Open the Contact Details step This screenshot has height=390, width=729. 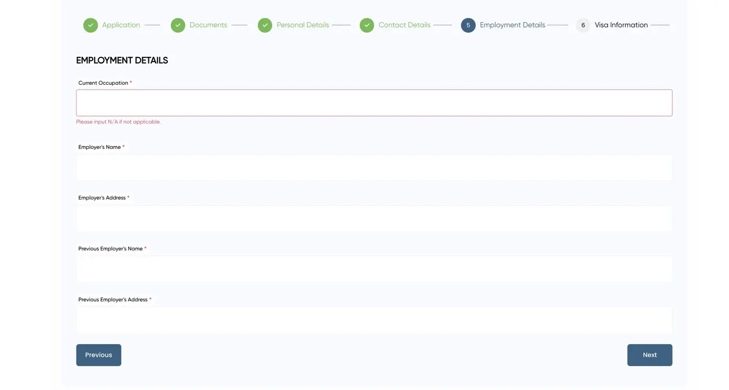[x=405, y=25]
